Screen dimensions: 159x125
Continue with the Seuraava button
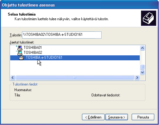116,117
